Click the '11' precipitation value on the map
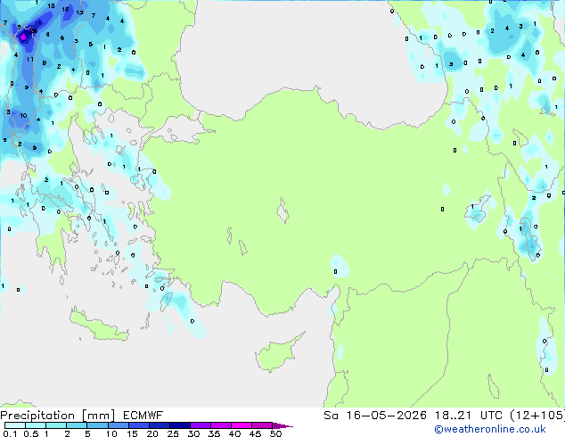 pyautogui.click(x=30, y=59)
